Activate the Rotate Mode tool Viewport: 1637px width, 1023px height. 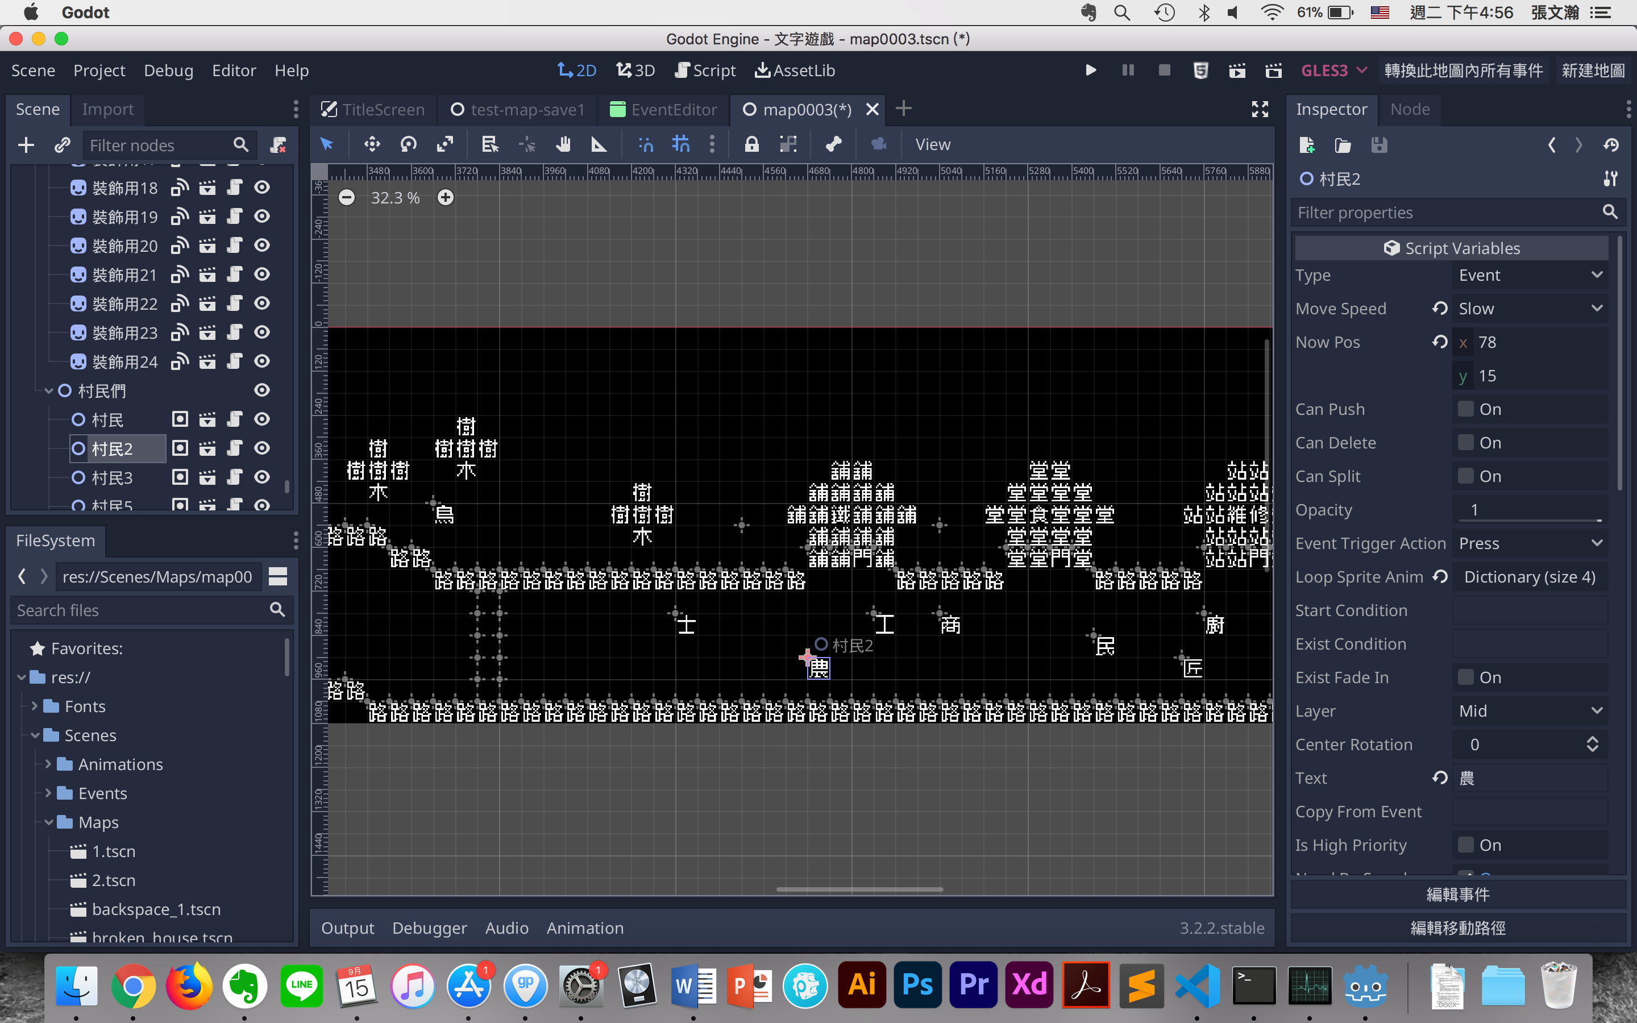point(409,144)
